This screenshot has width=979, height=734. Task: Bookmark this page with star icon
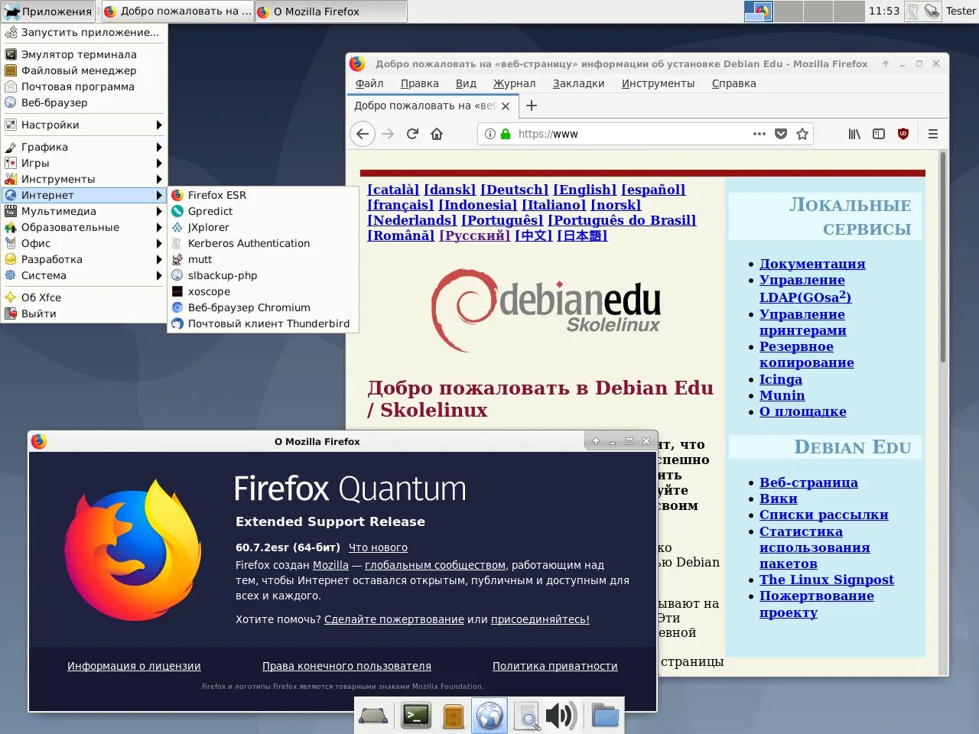pos(802,134)
